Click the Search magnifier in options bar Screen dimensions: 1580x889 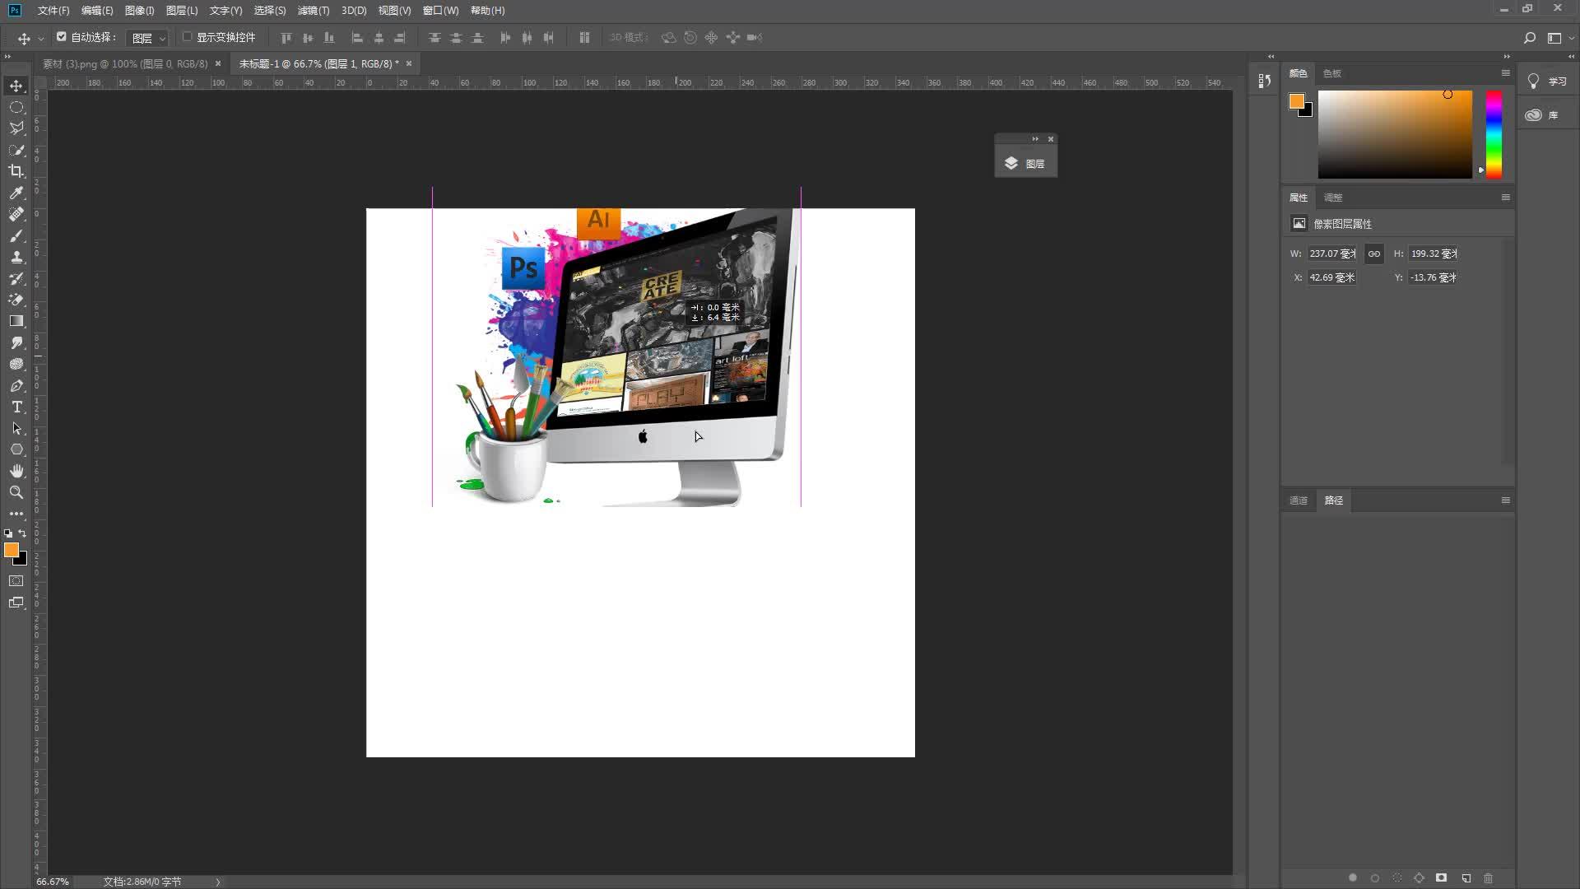(1529, 38)
